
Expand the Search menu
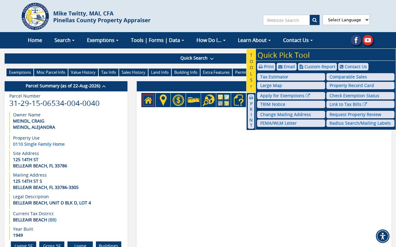[x=64, y=40]
